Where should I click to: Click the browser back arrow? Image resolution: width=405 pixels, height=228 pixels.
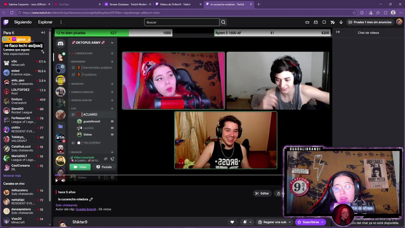4,13
